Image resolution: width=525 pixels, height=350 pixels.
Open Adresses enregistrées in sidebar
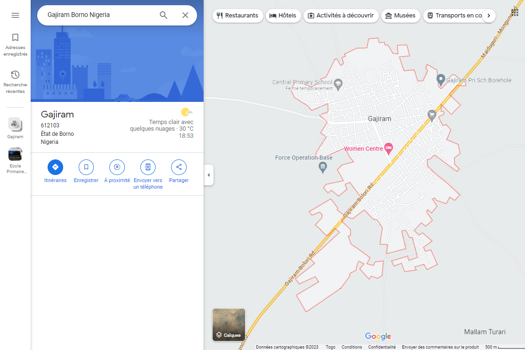[15, 44]
